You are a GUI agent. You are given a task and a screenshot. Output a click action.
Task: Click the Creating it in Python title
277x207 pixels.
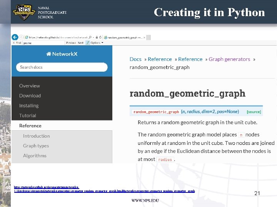[x=209, y=12]
